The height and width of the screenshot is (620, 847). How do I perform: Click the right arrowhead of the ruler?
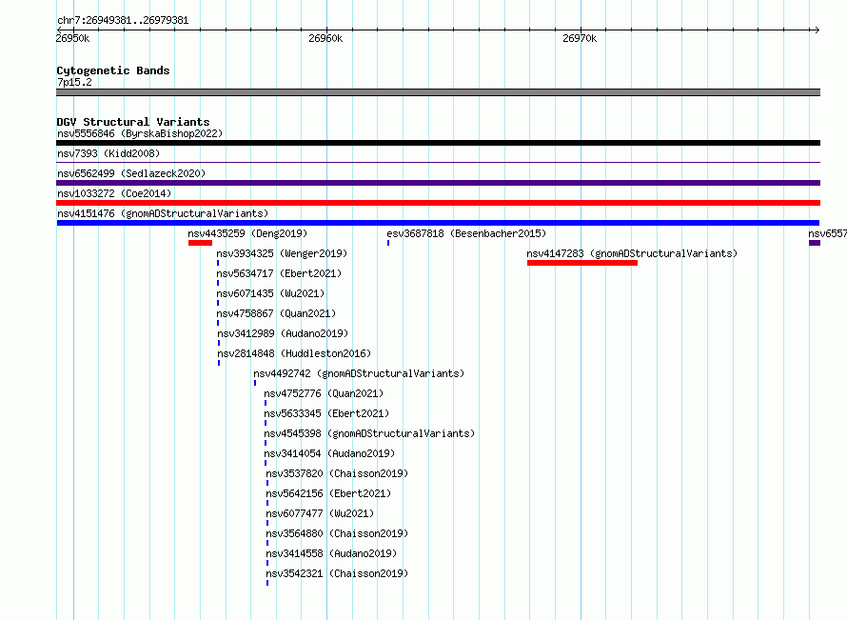click(817, 30)
